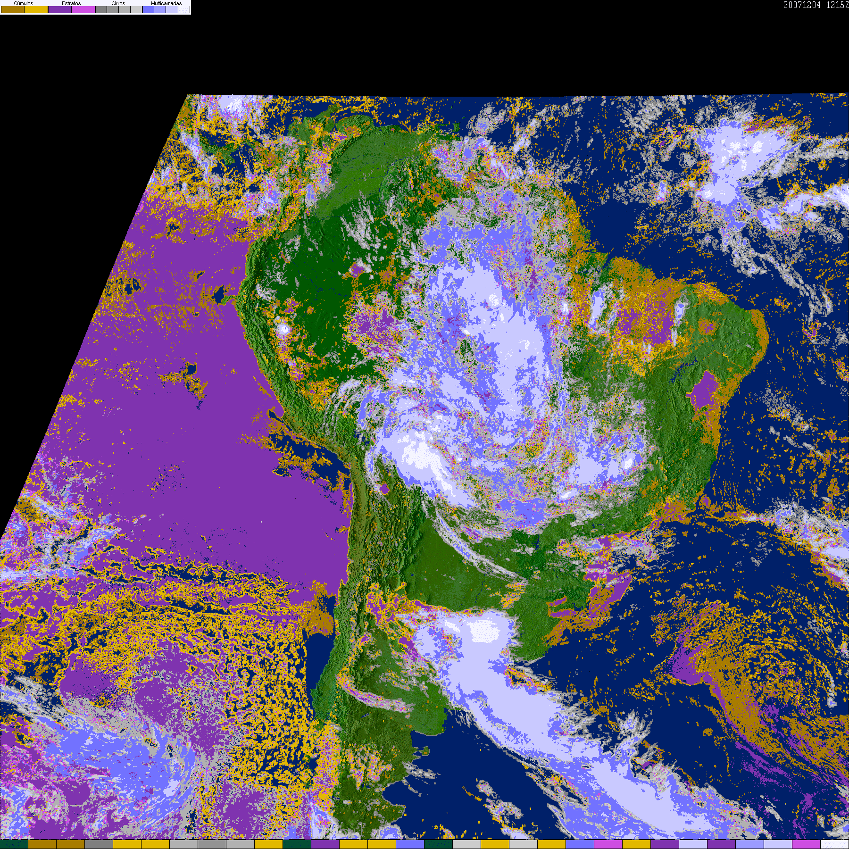Choose the medium blue Multicamadas swatch
This screenshot has width=849, height=849.
coord(160,10)
